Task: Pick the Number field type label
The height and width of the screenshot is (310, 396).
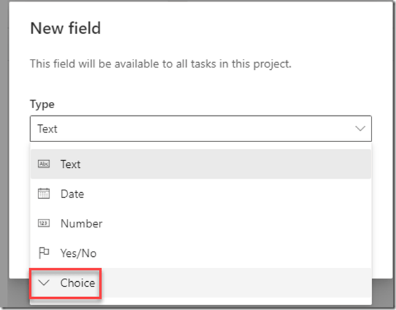Action: click(81, 224)
